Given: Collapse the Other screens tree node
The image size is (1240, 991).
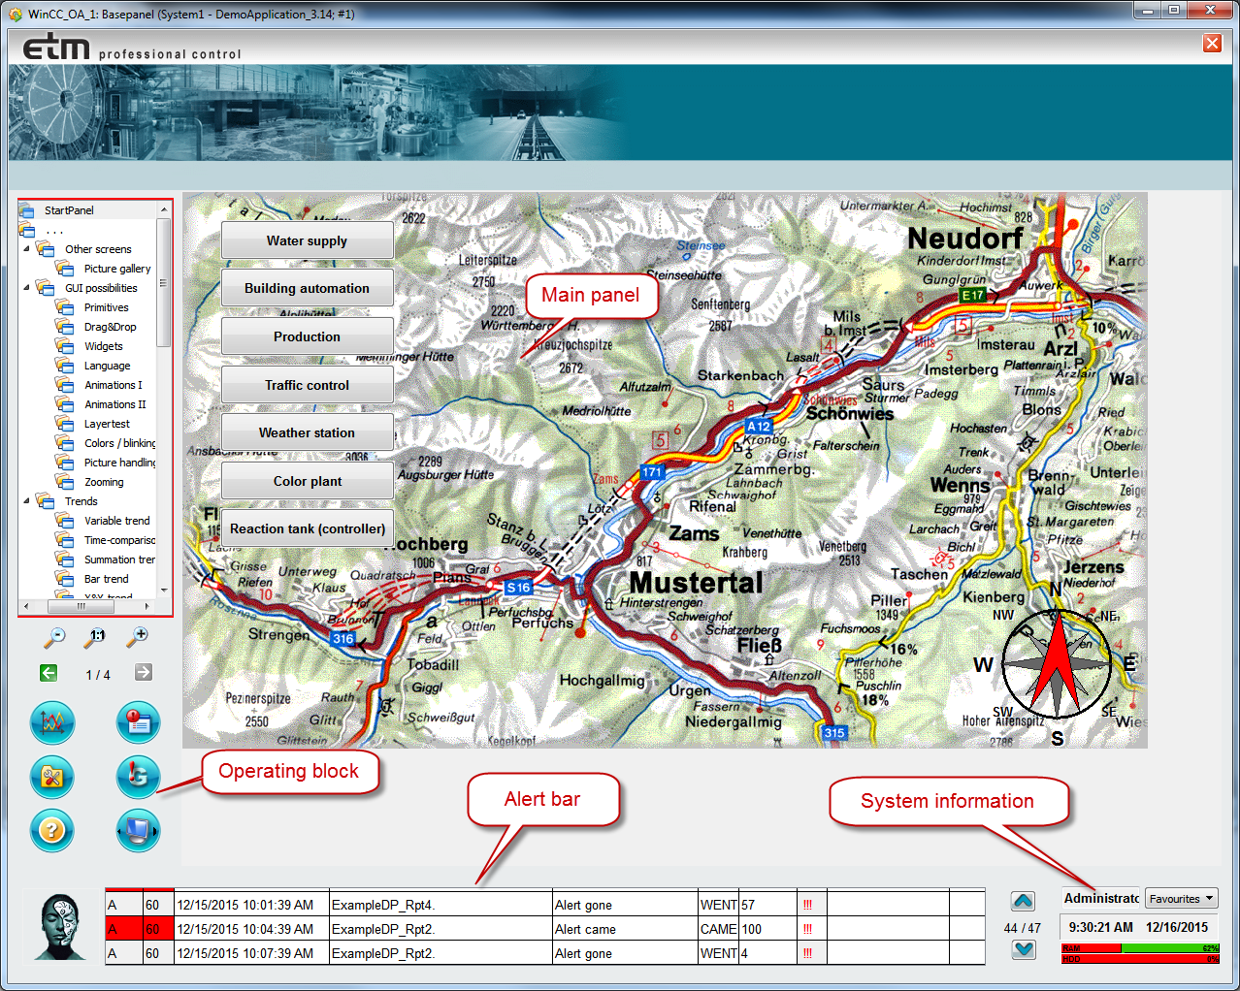Looking at the screenshot, I should pyautogui.click(x=26, y=249).
